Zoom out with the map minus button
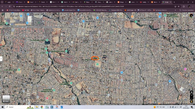 (x=192, y=98)
